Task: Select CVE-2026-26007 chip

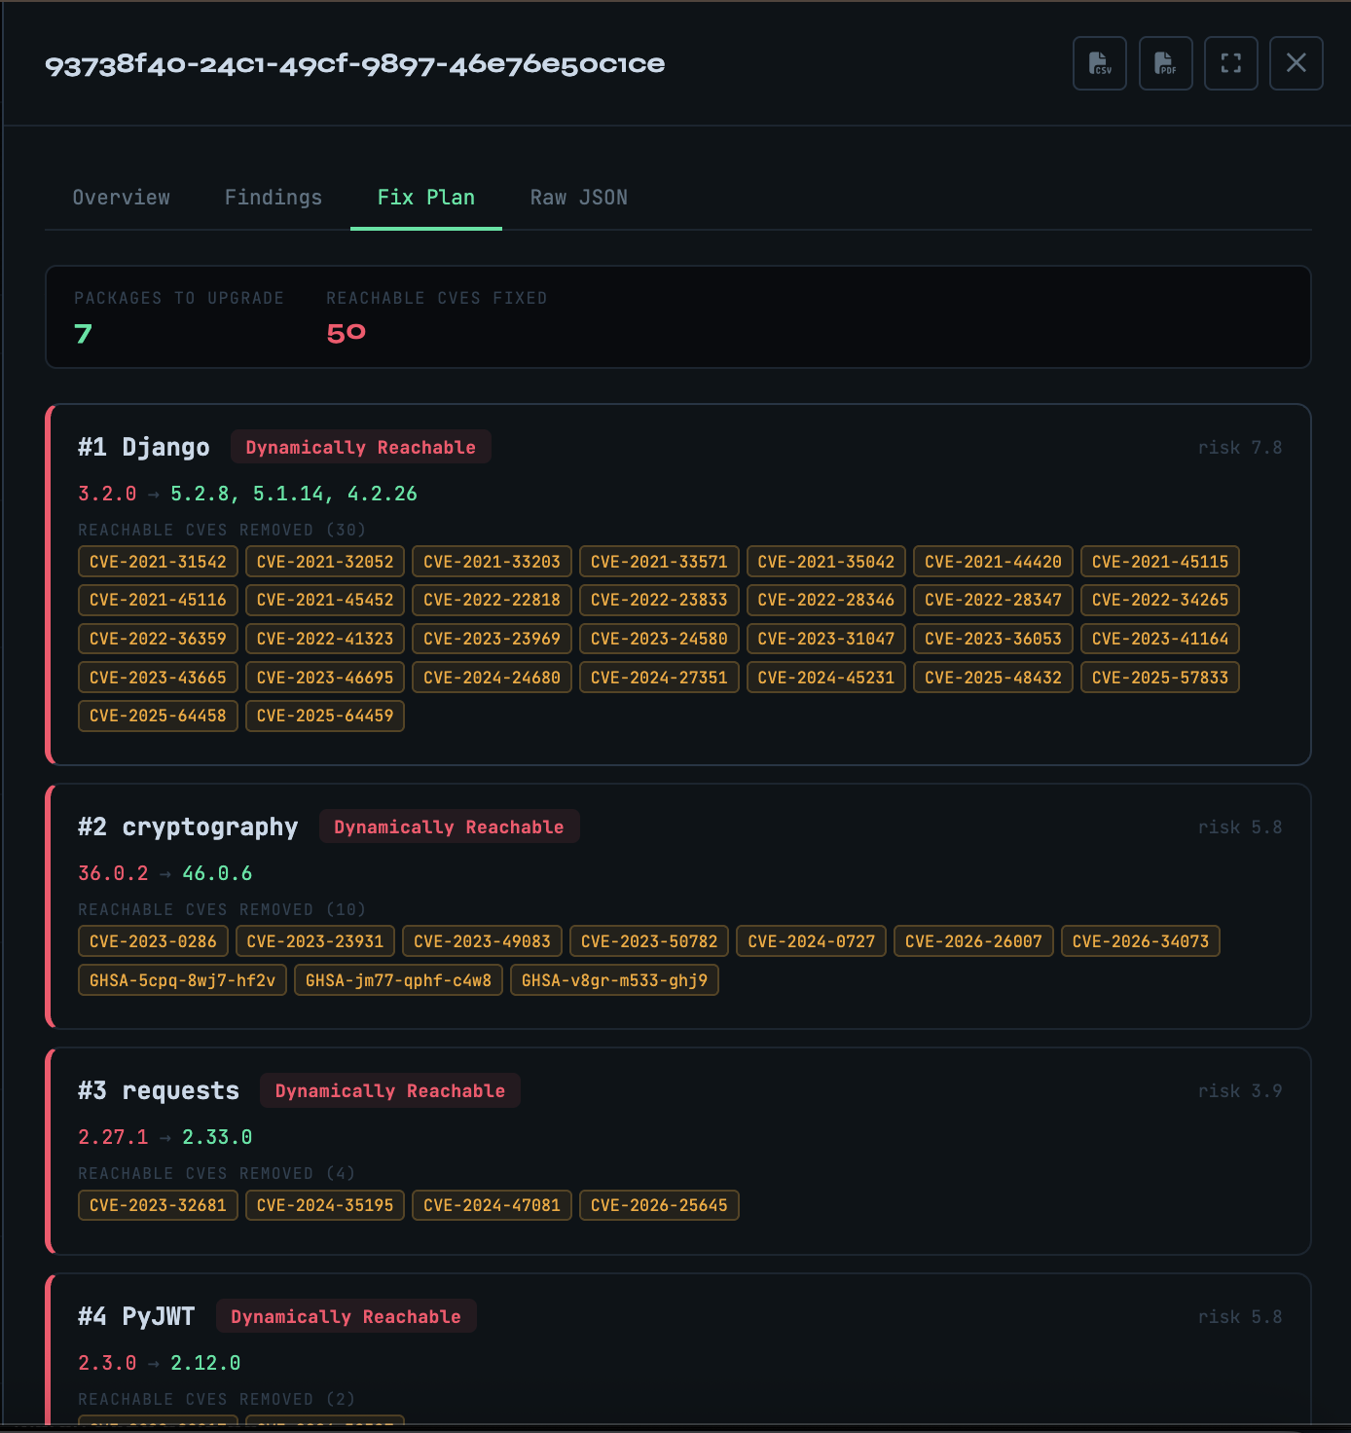Action: point(973,941)
